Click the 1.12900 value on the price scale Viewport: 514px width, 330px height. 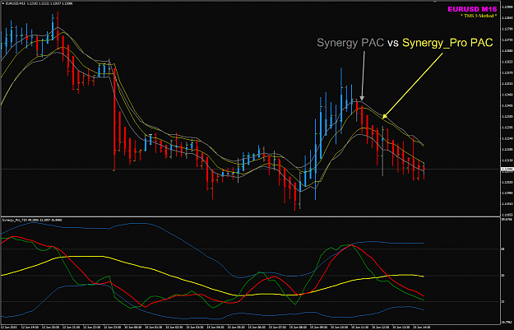click(x=507, y=7)
